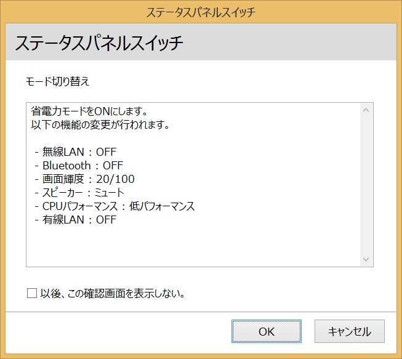Tick the 以後、この確認画面を表示しない checkbox box

tap(32, 293)
